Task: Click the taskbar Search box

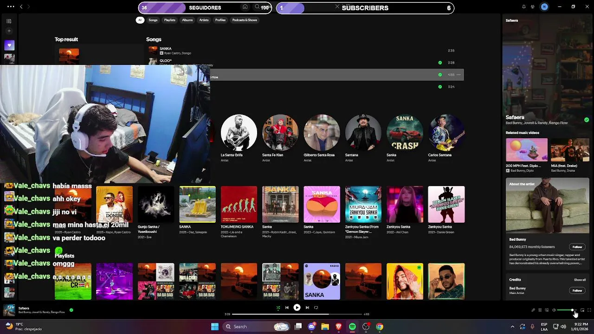Action: pyautogui.click(x=257, y=327)
